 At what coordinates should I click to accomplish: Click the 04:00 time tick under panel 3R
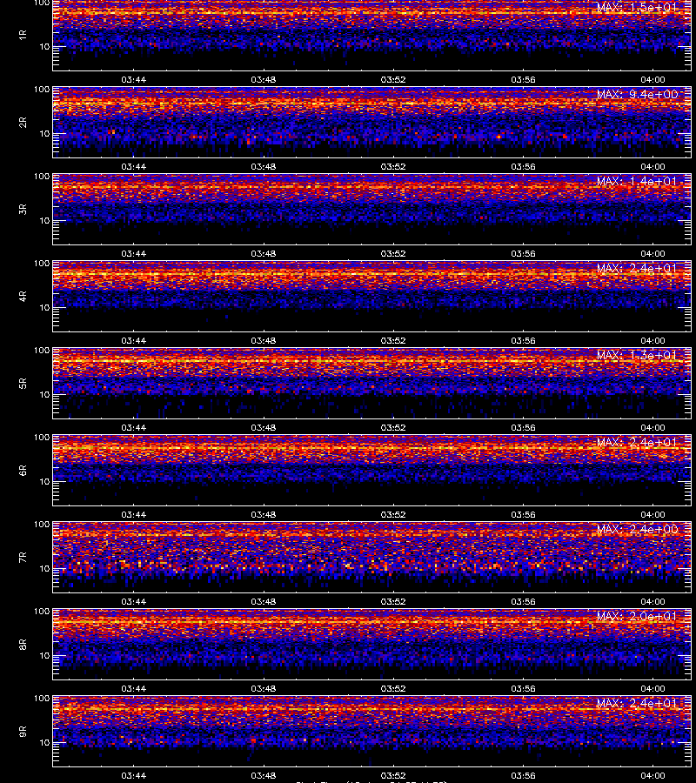point(653,254)
